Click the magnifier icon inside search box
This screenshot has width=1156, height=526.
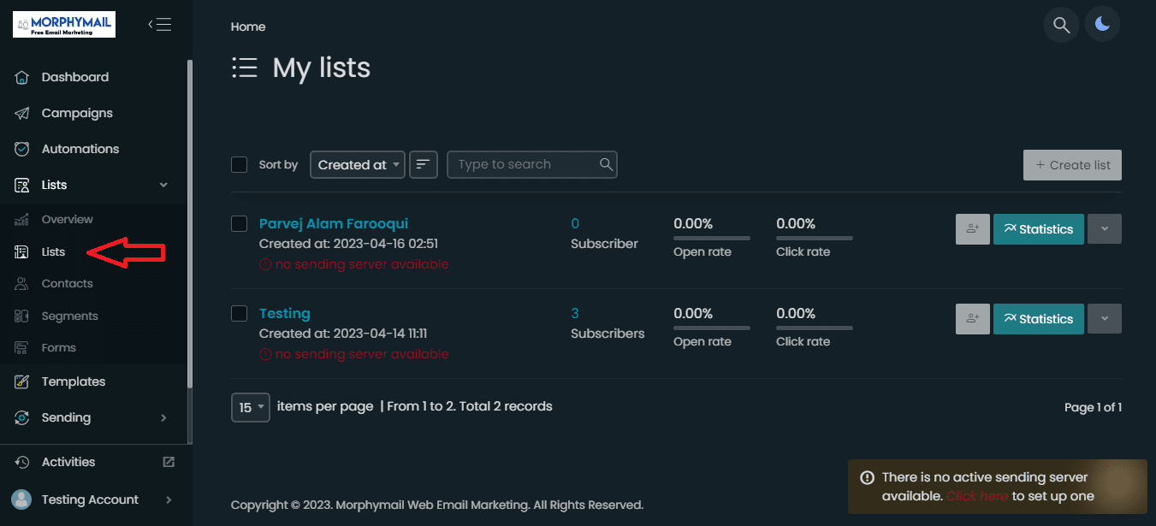[606, 164]
